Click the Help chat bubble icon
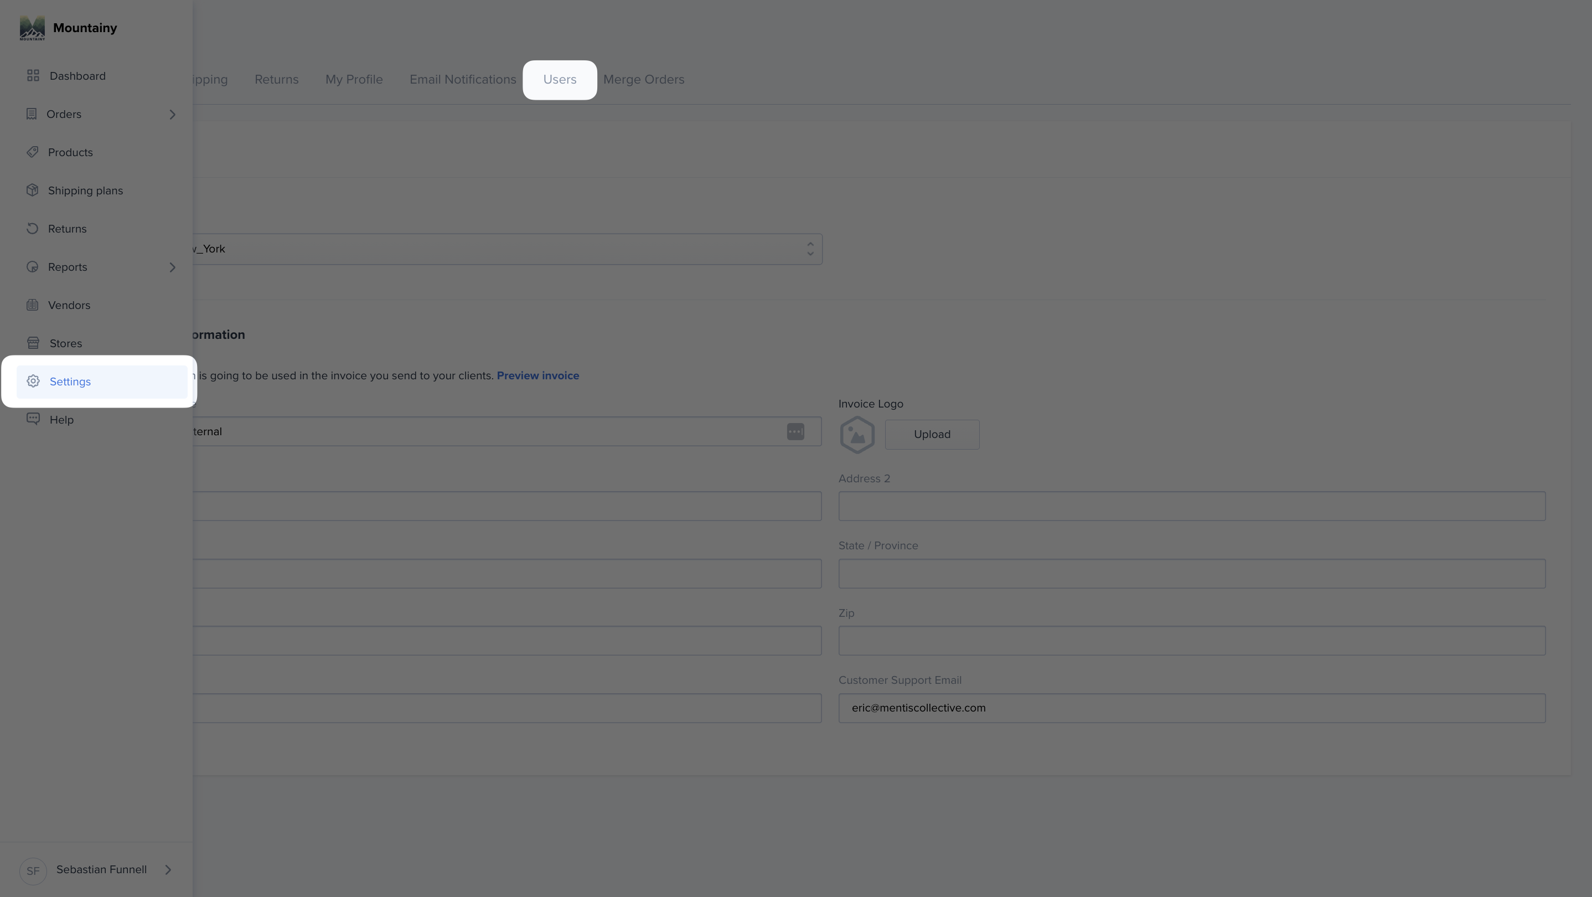Image resolution: width=1592 pixels, height=897 pixels. click(x=33, y=419)
